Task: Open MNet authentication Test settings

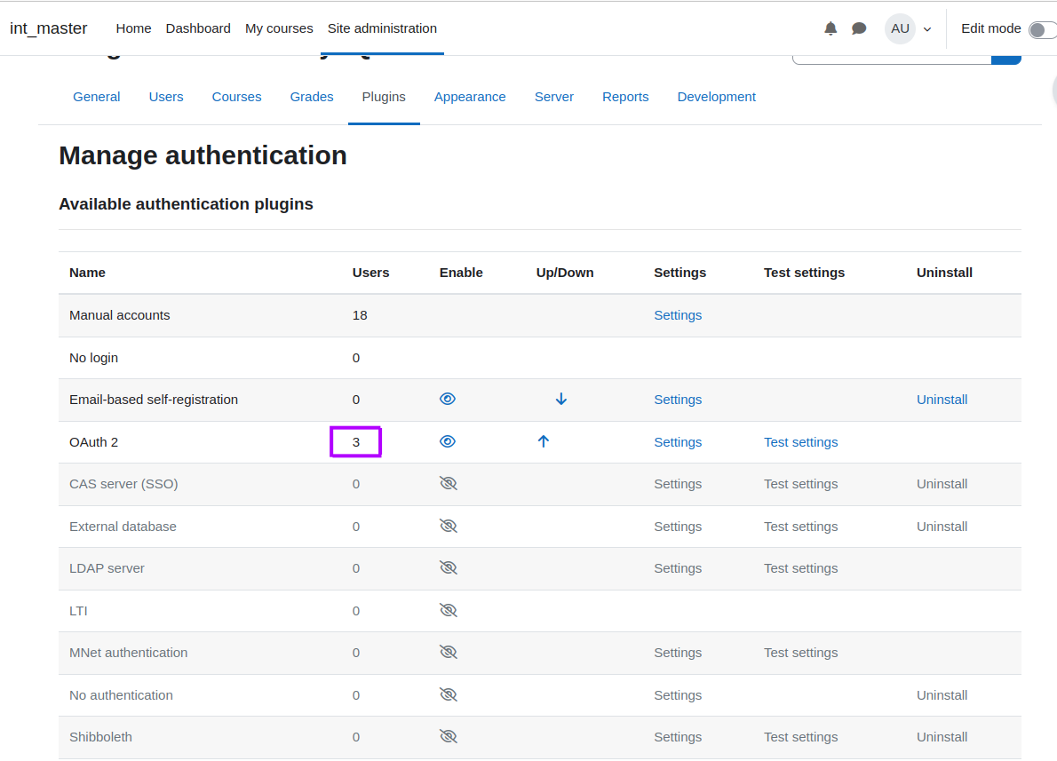Action: [x=801, y=653]
